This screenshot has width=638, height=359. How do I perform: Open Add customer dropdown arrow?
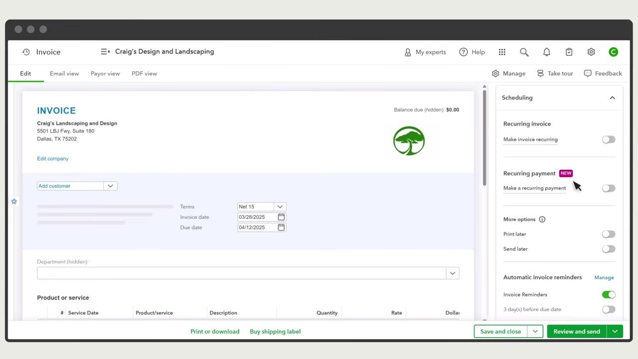110,186
